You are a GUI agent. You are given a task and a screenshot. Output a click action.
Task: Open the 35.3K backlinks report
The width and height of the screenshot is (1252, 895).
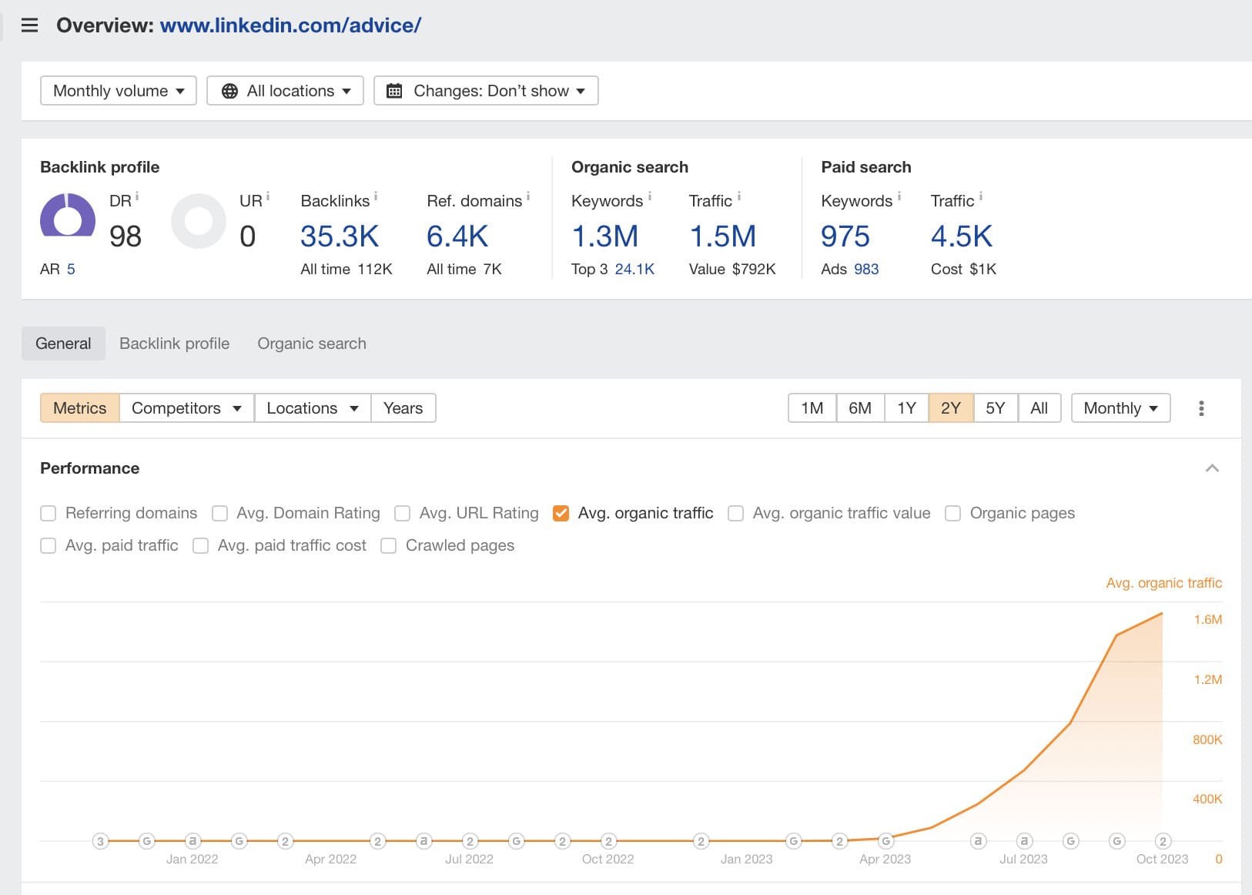pyautogui.click(x=340, y=236)
